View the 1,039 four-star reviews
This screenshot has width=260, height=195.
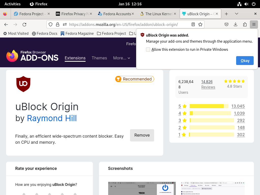coord(239,113)
